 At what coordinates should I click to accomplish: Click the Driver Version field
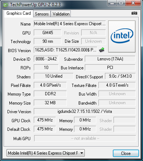point(85,111)
